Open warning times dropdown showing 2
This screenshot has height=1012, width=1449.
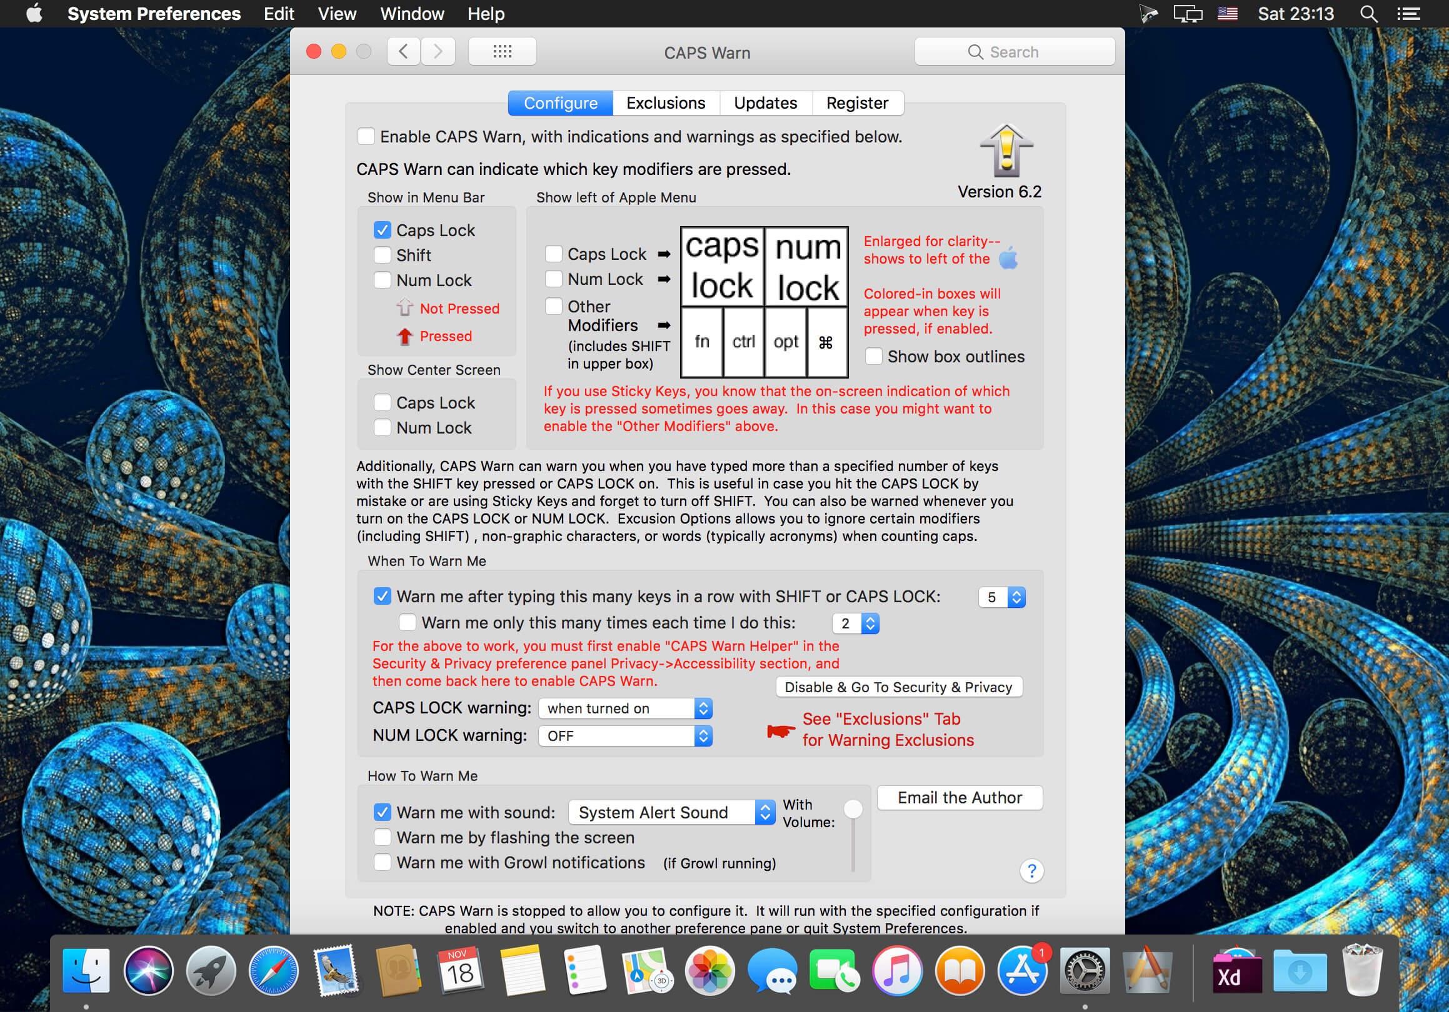point(856,623)
